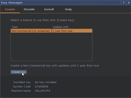Screen dimensions: 131x98
Task: Switch to the Install tab
Action: (49, 9)
